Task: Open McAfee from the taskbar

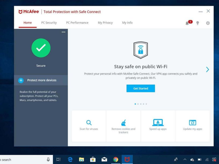Action: point(127,159)
